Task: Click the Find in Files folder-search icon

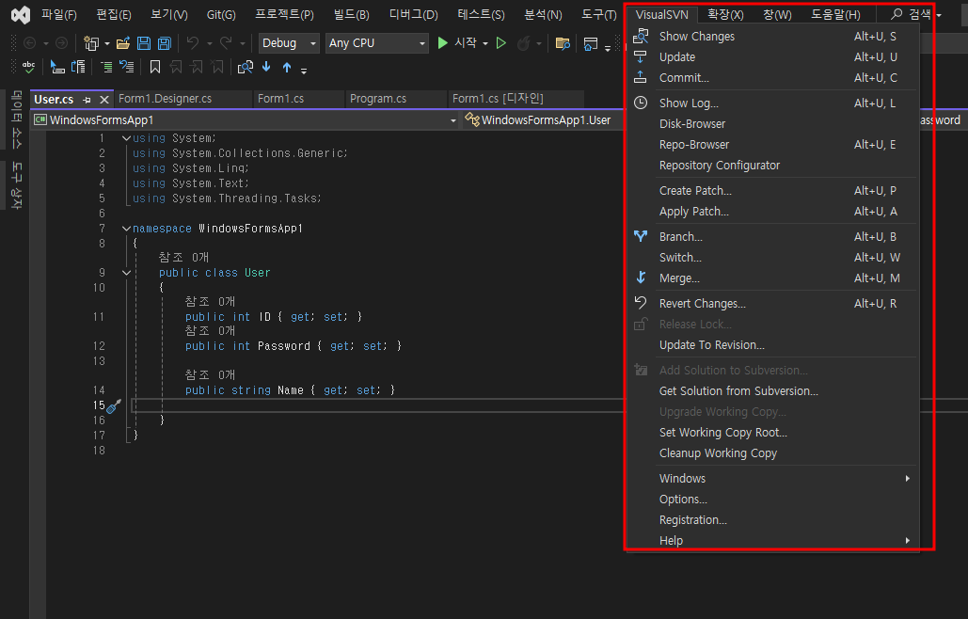Action: (563, 43)
